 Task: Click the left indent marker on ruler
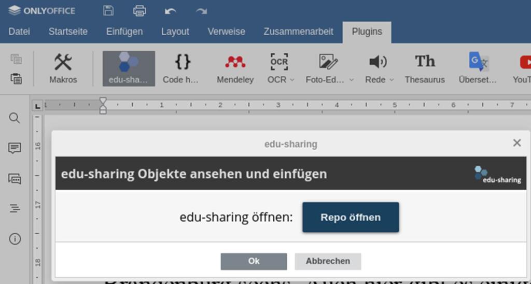103,111
